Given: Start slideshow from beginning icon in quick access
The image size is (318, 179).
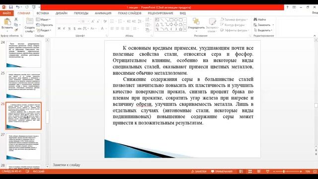Looking at the screenshot, I should coord(34,7).
